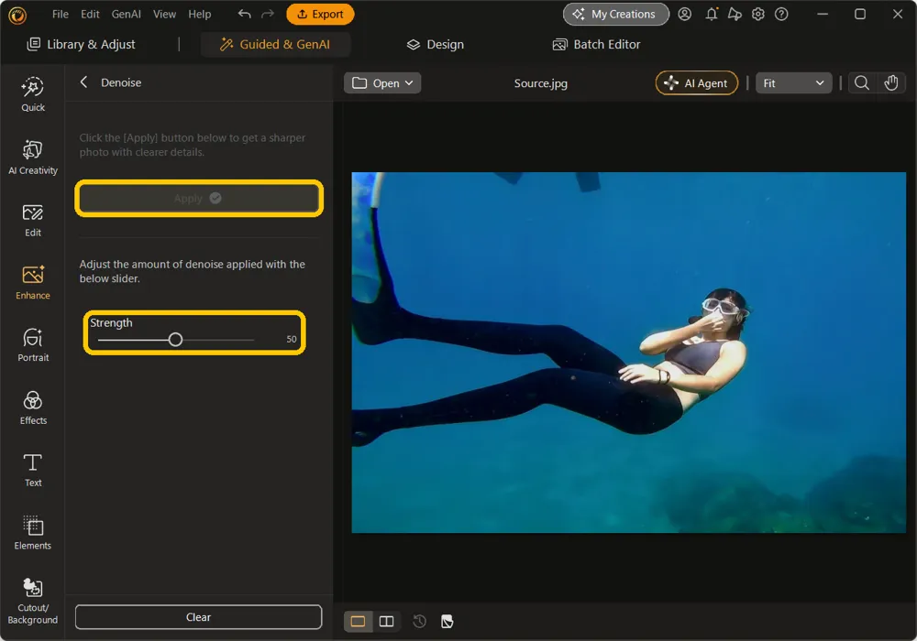
Task: Toggle the before/after compare icon
Action: tap(447, 621)
